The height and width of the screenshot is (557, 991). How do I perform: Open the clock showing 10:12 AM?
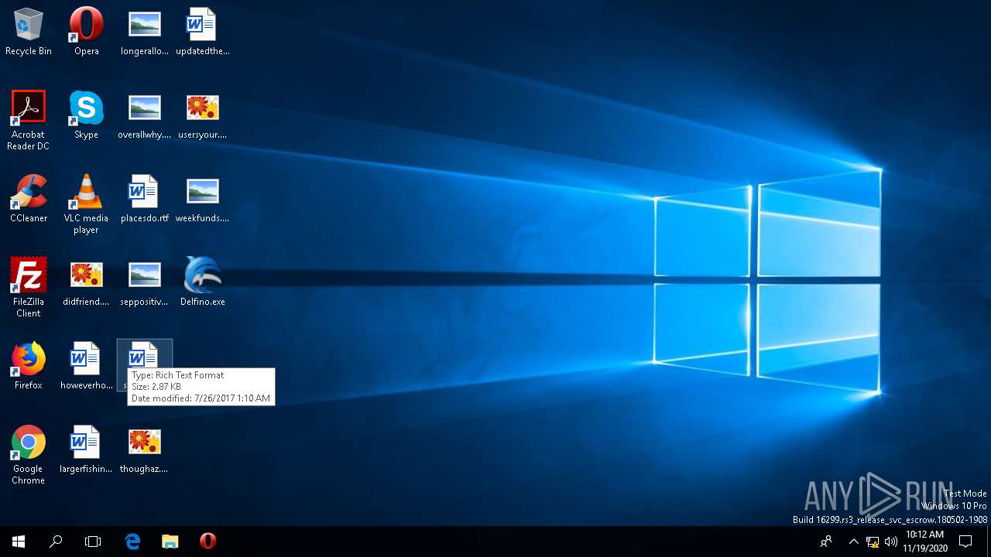point(924,542)
